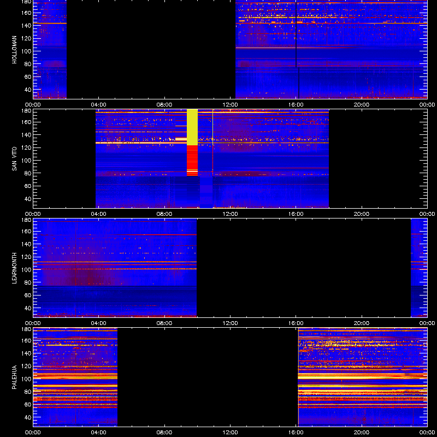Click the LEARMONTH station label
437x437 pixels.
14,268
